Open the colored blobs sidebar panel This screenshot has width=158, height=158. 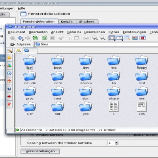[9, 66]
